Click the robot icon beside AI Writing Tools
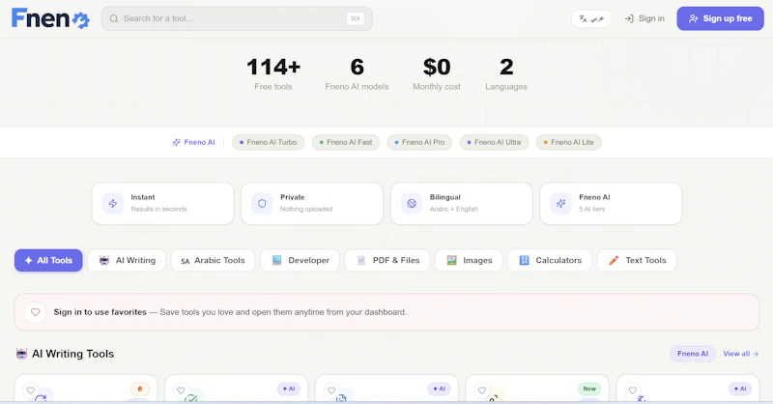 pos(21,354)
